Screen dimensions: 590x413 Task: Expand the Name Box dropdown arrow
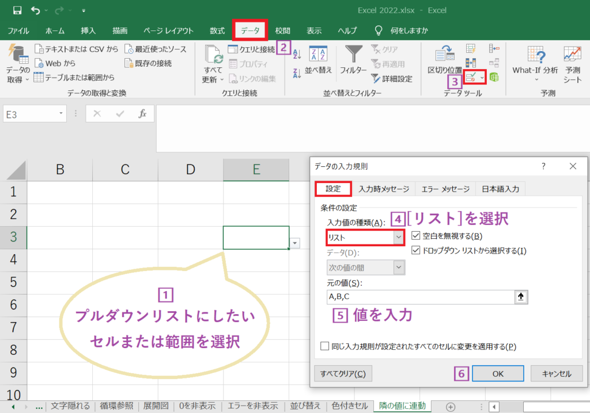coord(60,113)
